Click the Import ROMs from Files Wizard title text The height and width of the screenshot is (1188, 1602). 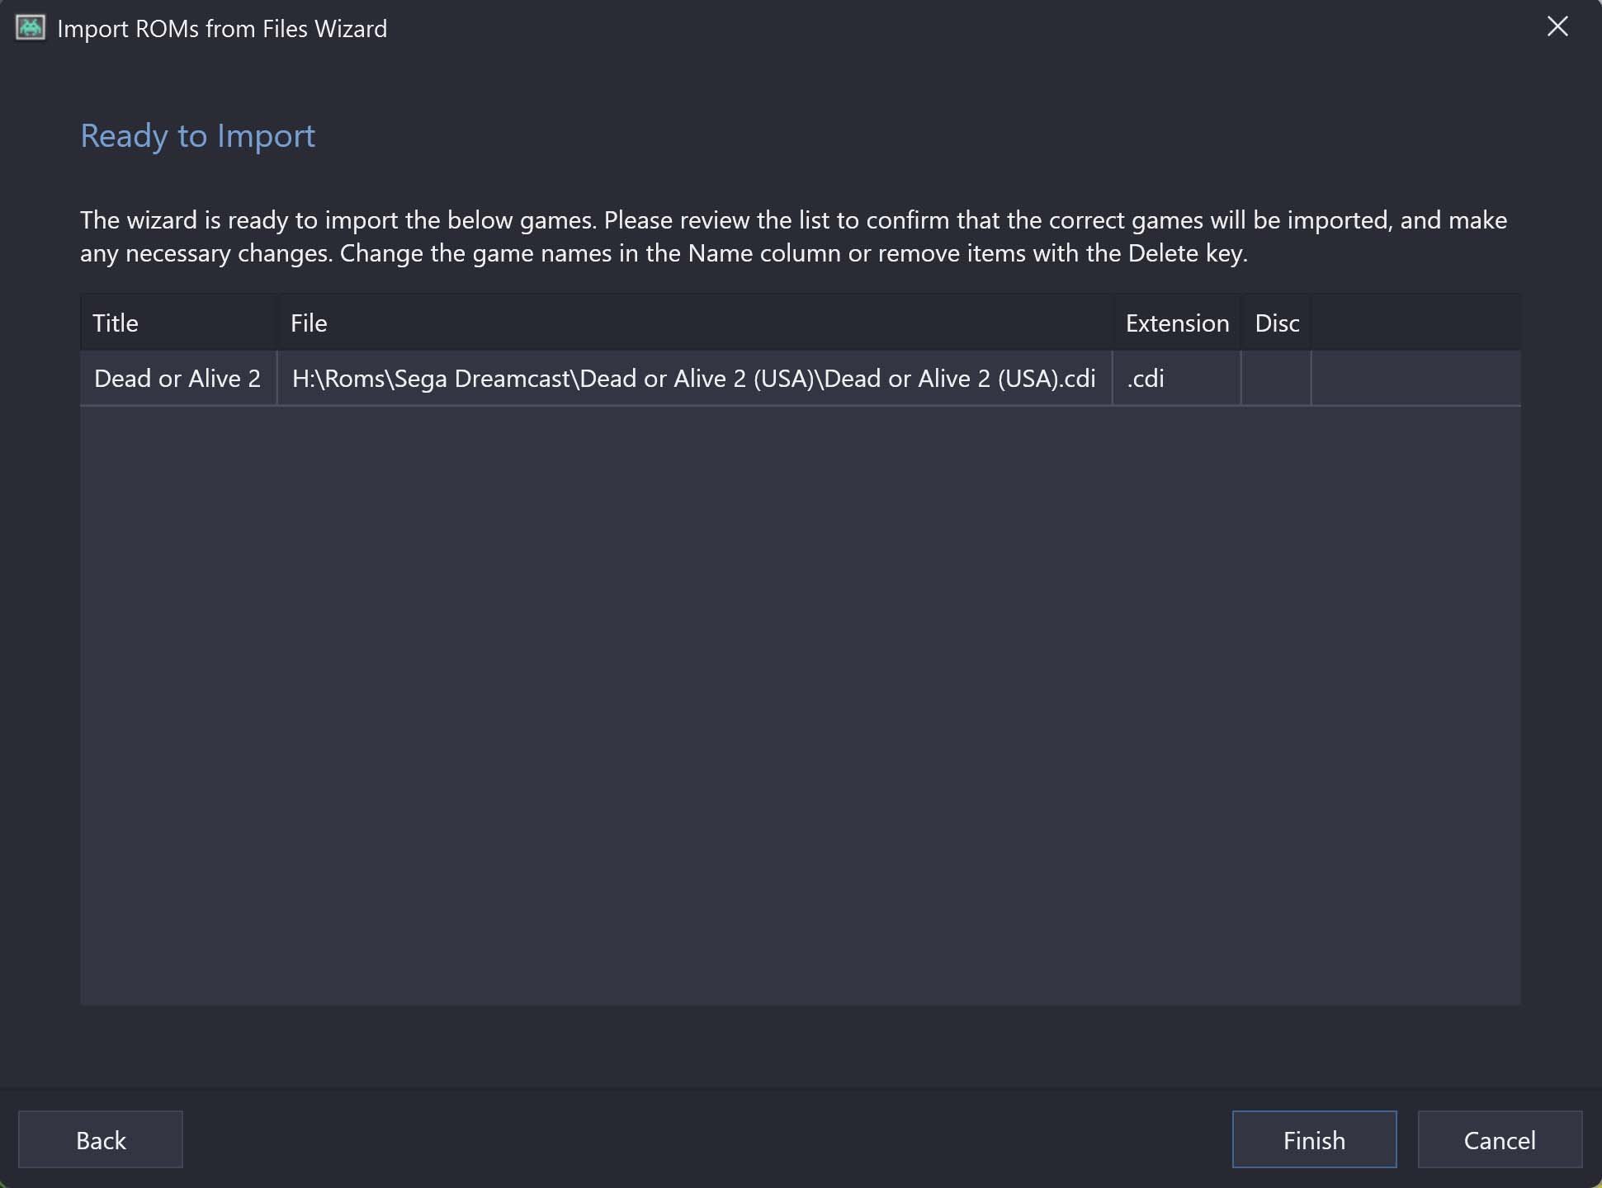tap(222, 29)
